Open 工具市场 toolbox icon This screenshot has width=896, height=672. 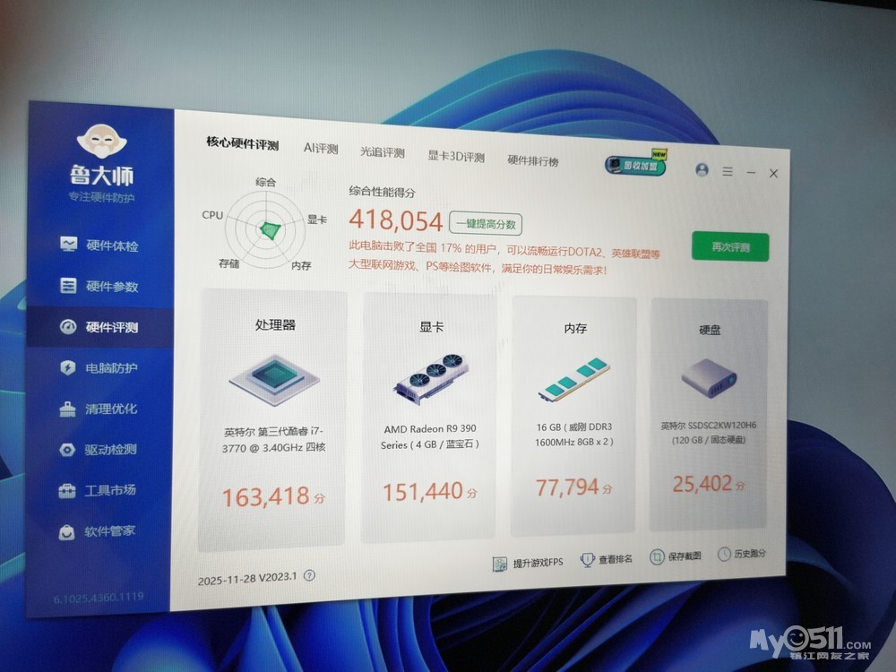click(68, 490)
